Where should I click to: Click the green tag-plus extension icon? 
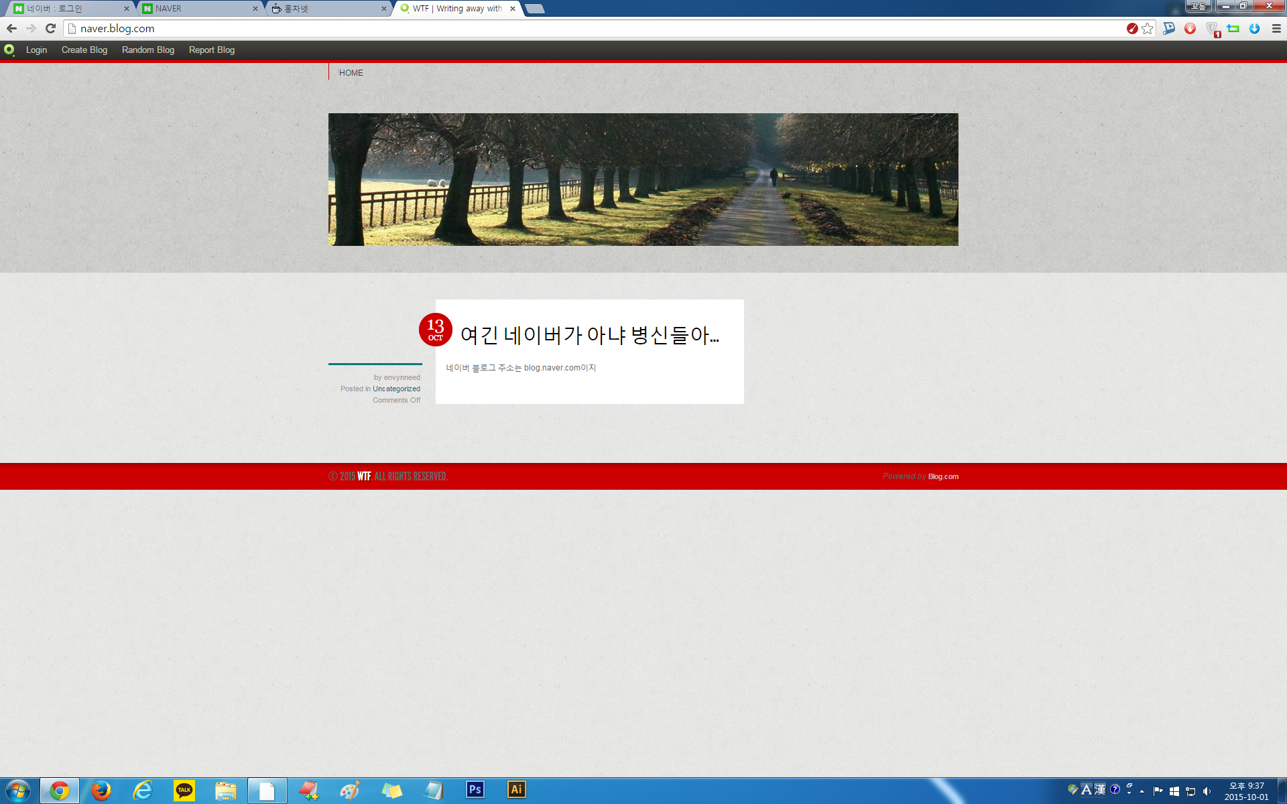point(1233,28)
